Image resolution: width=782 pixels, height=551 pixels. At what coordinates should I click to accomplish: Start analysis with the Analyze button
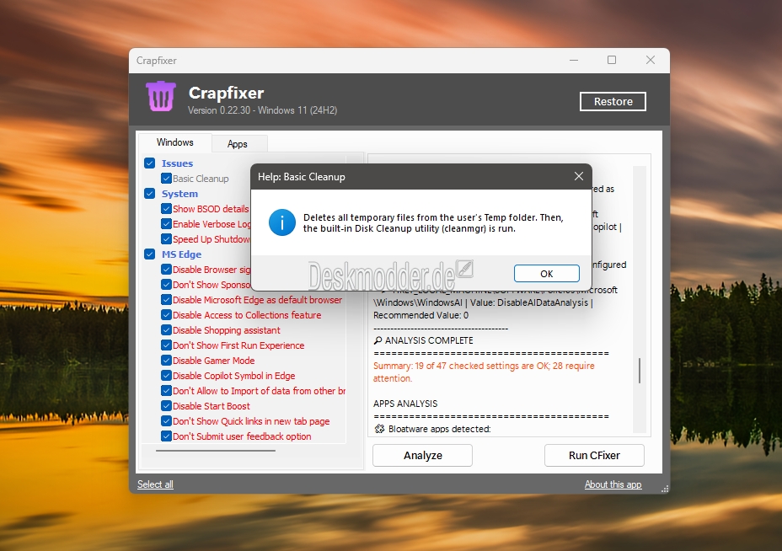click(422, 455)
